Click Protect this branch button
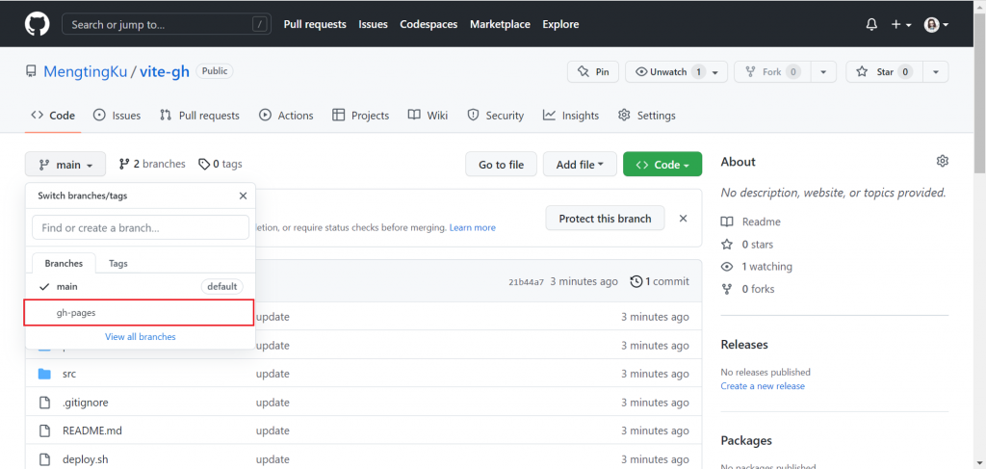Viewport: 986px width, 469px height. 605,219
